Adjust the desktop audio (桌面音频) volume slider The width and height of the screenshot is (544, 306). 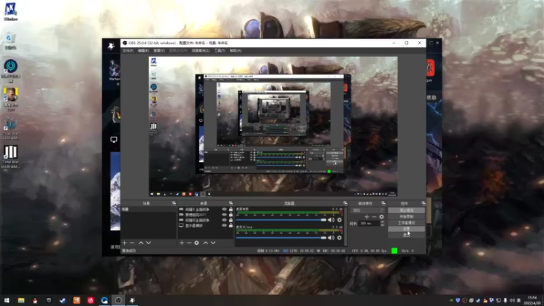tap(281, 220)
